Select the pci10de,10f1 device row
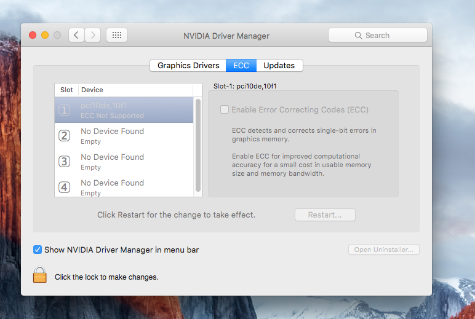The height and width of the screenshot is (319, 475). pos(124,110)
